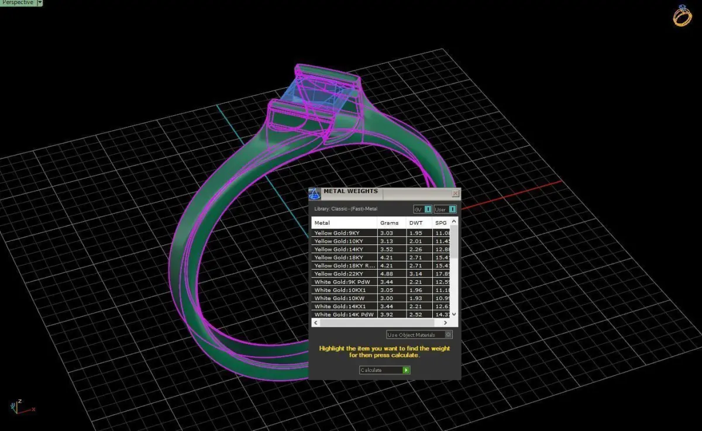Screen dimensions: 702x431
Task: Select the Yellow Gold:10KY row
Action: pyautogui.click(x=381, y=241)
